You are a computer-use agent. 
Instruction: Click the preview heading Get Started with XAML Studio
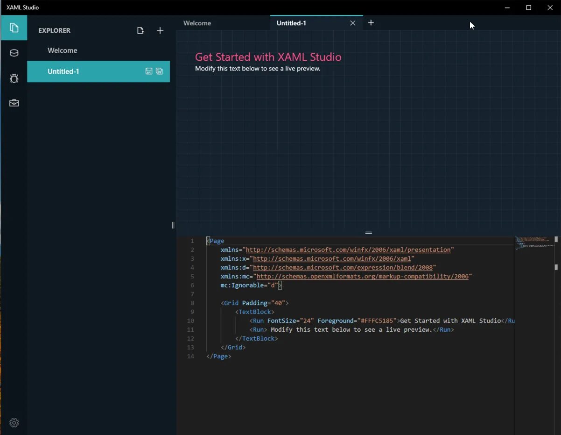pyautogui.click(x=268, y=57)
